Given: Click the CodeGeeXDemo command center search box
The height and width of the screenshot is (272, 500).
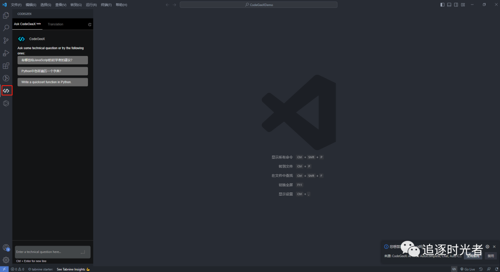Looking at the screenshot, I should [x=259, y=5].
